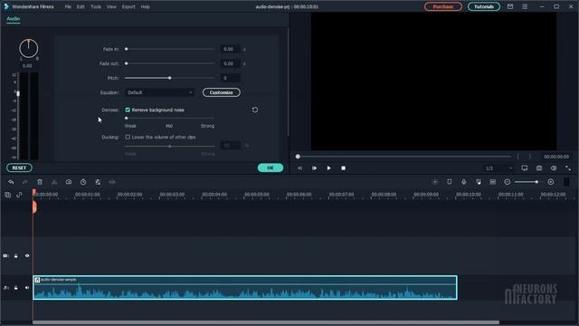Play the preview
The image size is (579, 326).
[x=328, y=168]
